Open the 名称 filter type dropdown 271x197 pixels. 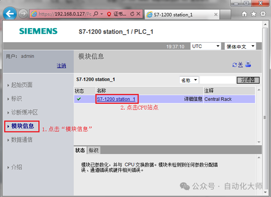click(x=189, y=80)
